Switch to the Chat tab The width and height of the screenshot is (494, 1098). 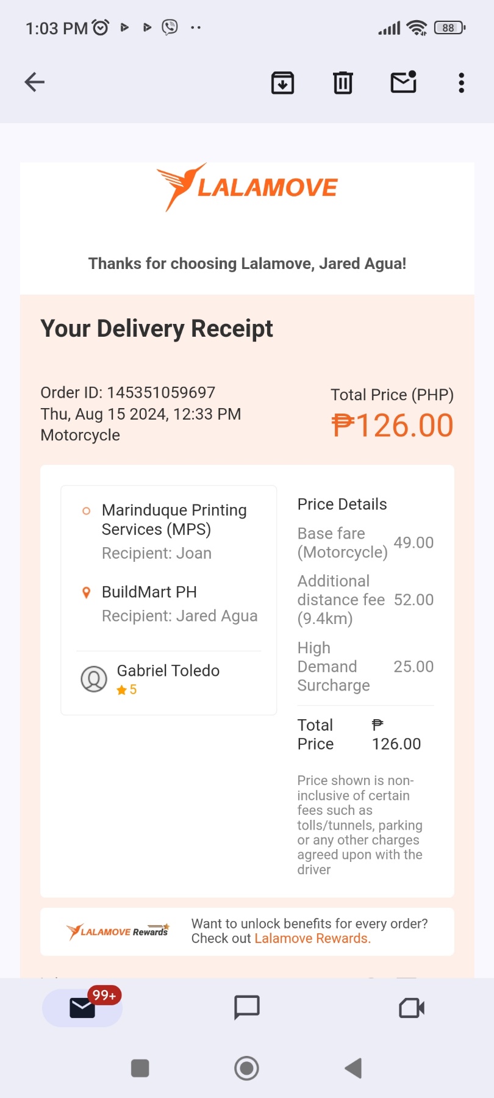click(247, 1008)
